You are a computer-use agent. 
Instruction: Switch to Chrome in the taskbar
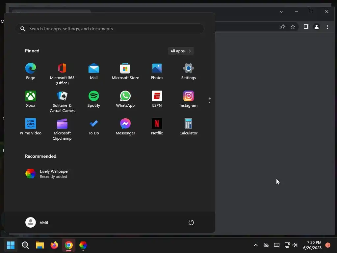coord(69,245)
